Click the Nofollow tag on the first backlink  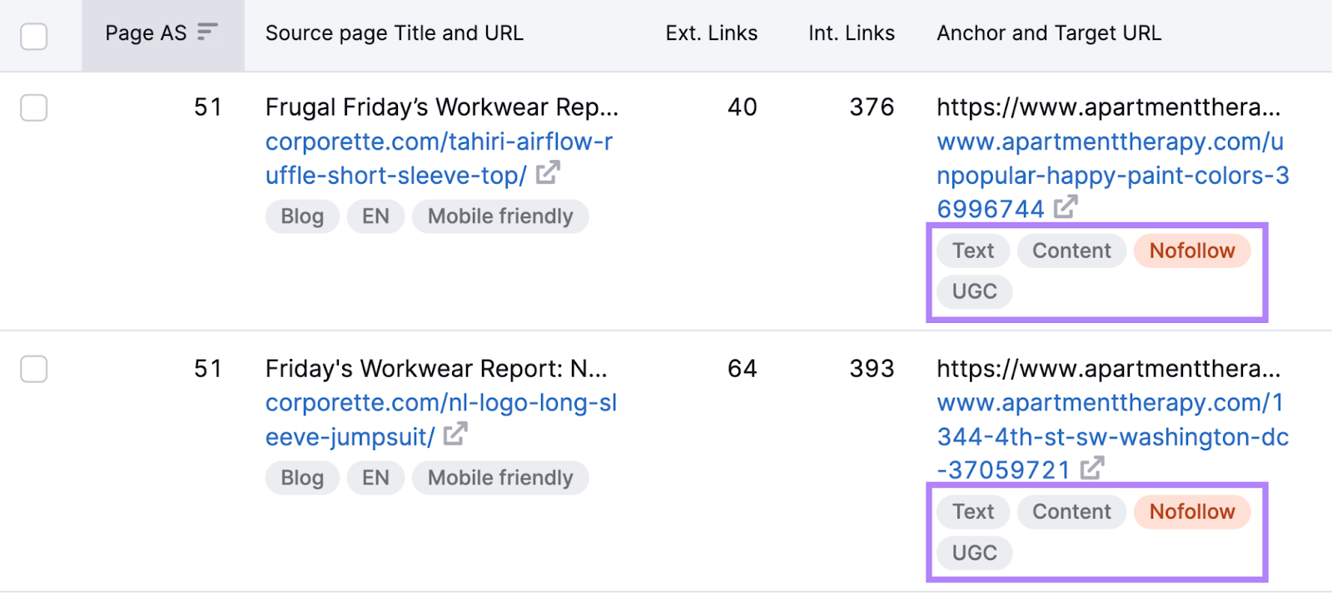[x=1191, y=250]
